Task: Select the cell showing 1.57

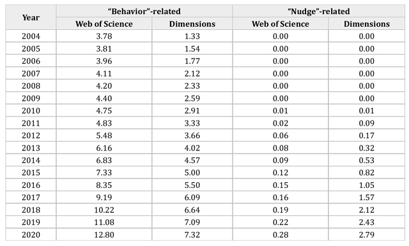Action: 366,198
